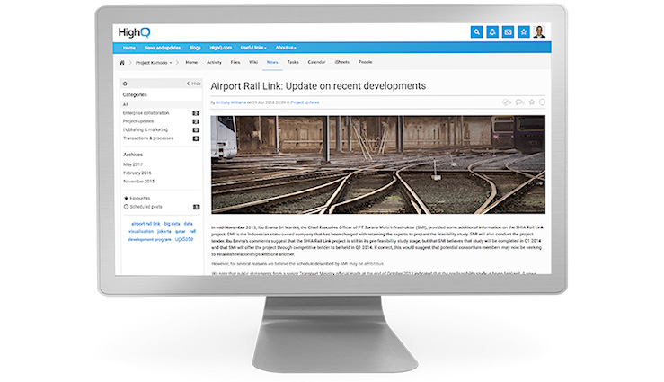Switch to the Activity tab
Screen dimensions: 664x382
point(214,62)
